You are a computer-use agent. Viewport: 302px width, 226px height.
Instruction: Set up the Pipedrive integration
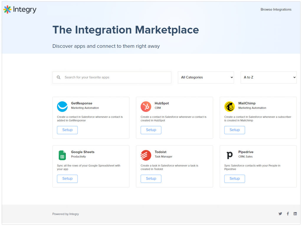[x=234, y=179]
